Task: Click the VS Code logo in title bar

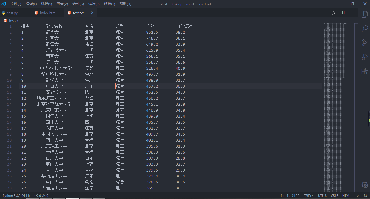Action: point(4,4)
